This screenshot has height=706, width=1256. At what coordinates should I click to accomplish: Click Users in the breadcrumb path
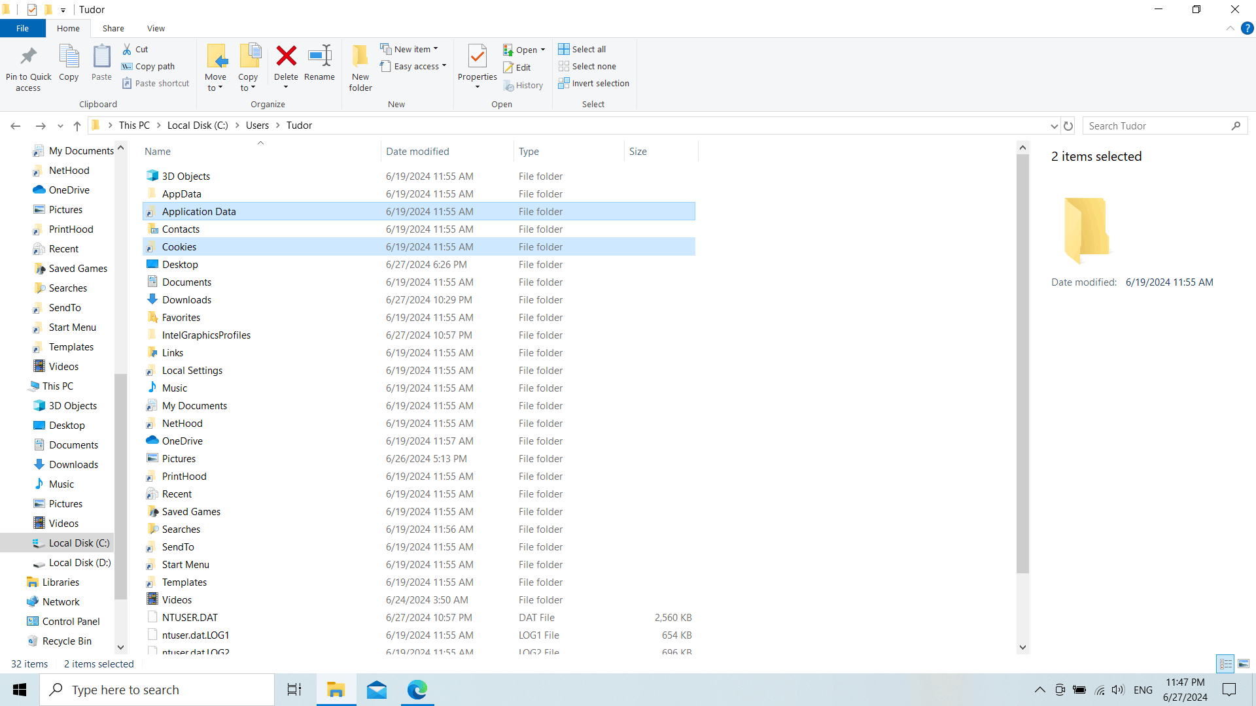pos(257,126)
